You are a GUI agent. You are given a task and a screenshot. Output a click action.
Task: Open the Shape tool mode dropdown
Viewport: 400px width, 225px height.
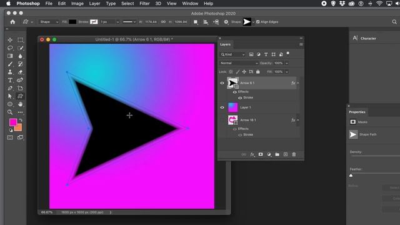[49, 22]
